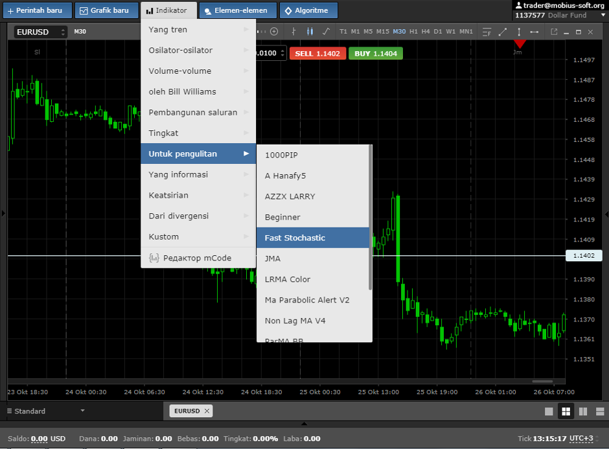Screen dimensions: 609x449
Task: Choose the AZZX LARRY indicator
Action: click(313, 196)
